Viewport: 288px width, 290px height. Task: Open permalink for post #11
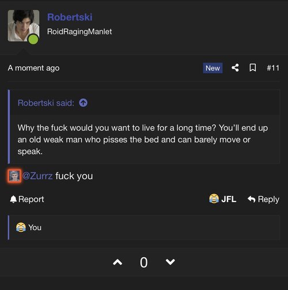tap(273, 68)
